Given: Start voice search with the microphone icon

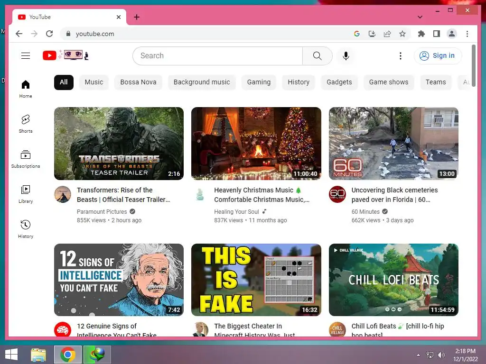Looking at the screenshot, I should [x=346, y=56].
